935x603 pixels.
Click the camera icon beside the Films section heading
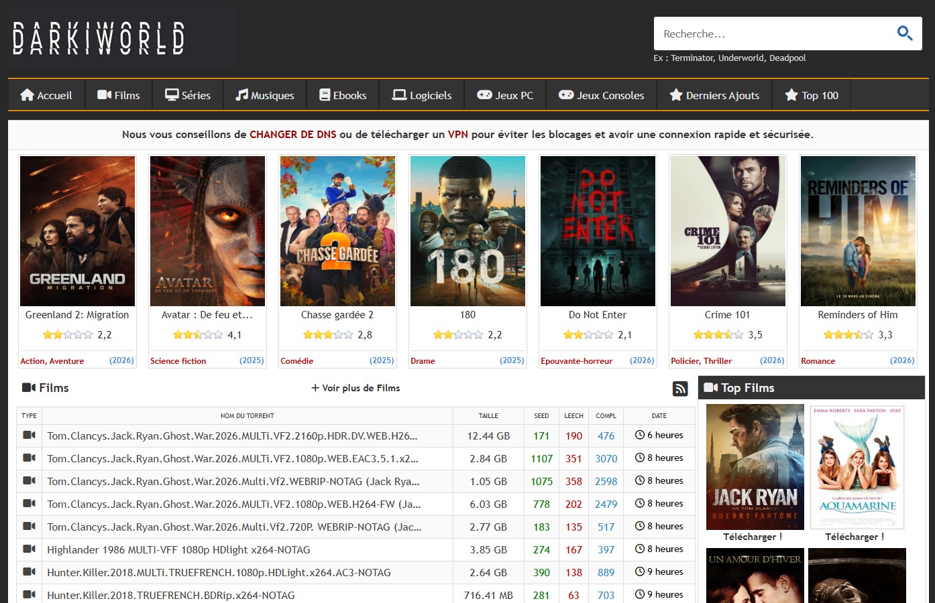click(29, 387)
